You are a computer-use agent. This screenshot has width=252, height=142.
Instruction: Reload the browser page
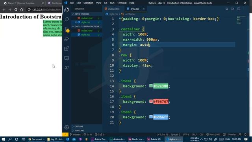[x=16, y=9]
